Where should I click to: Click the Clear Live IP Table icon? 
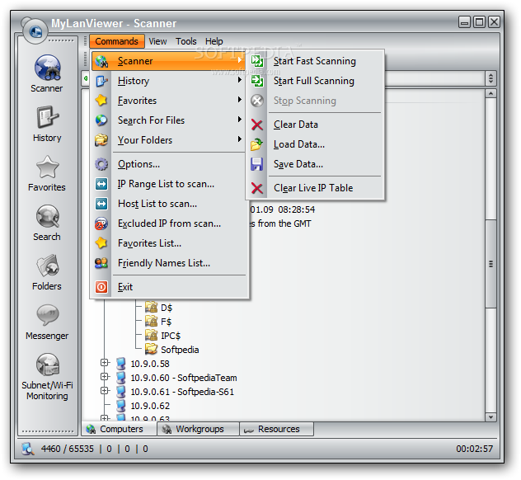[x=257, y=188]
